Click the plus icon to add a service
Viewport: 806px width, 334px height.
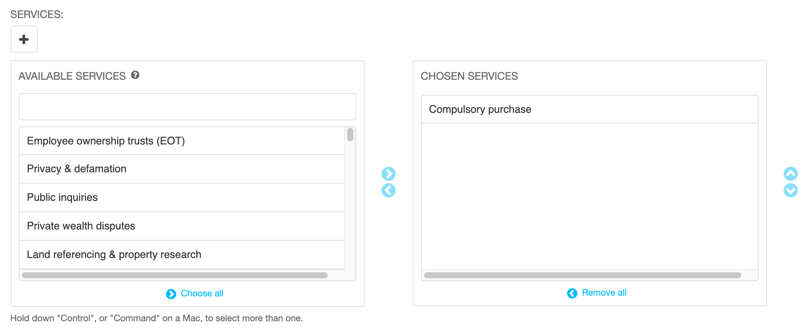(24, 39)
